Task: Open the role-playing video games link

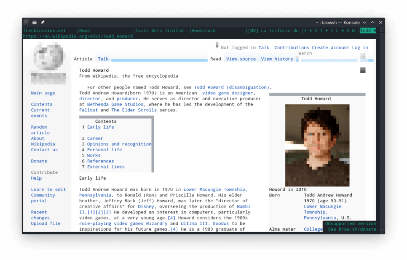Action: [111, 223]
